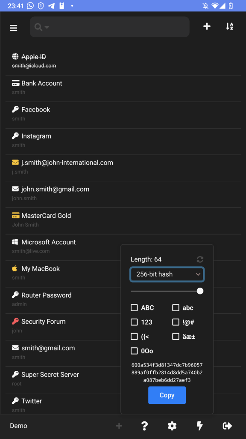
Task: Open settings gear in footer
Action: click(x=172, y=426)
